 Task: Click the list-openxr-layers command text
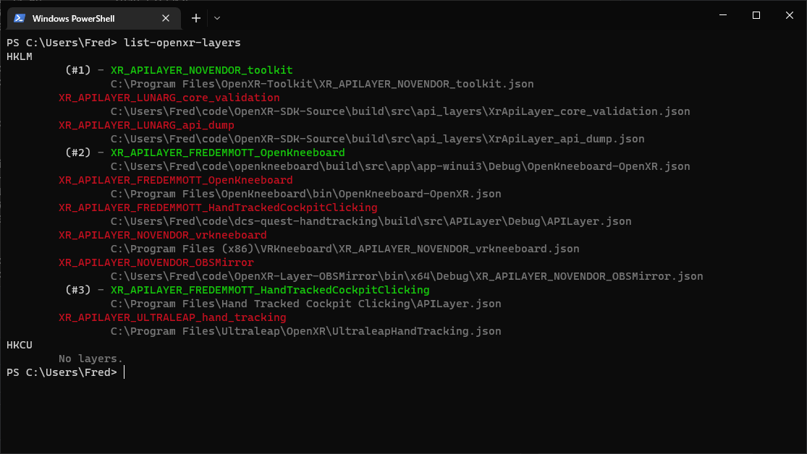point(182,43)
